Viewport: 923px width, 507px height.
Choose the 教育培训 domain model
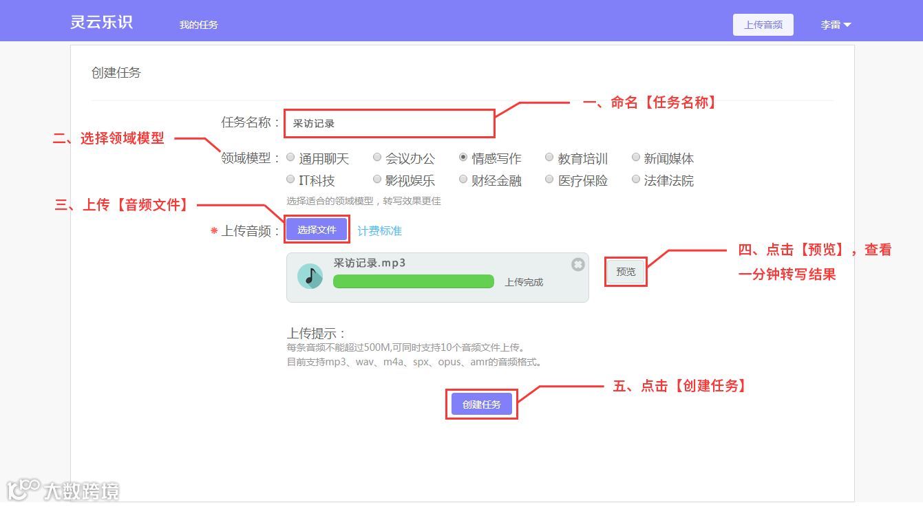coord(549,158)
